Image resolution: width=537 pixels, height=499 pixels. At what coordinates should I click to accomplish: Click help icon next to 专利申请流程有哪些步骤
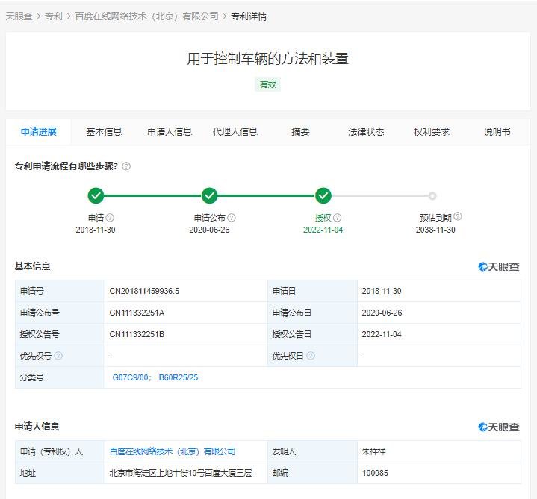click(x=126, y=166)
